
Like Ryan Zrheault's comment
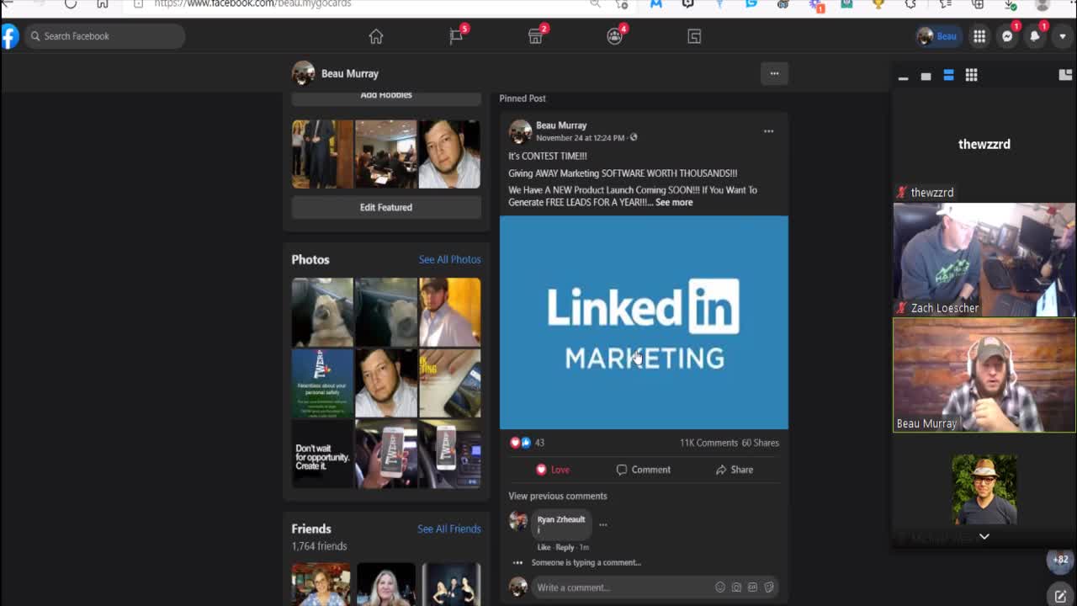(x=544, y=547)
